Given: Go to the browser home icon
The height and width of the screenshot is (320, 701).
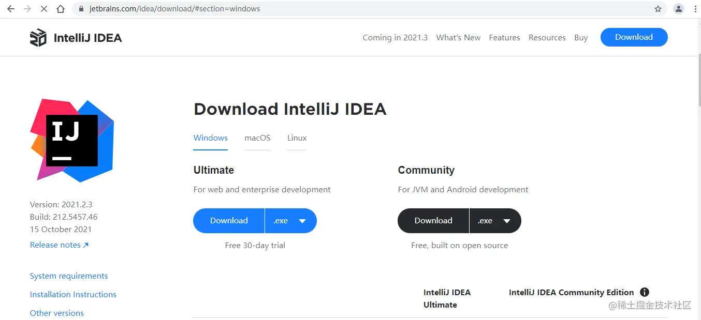Looking at the screenshot, I should tap(61, 9).
